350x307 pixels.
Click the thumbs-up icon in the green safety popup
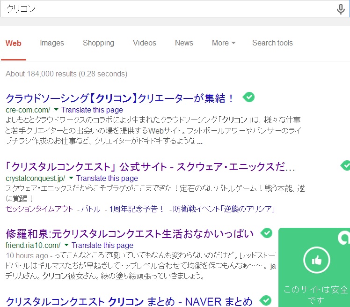tap(316, 260)
